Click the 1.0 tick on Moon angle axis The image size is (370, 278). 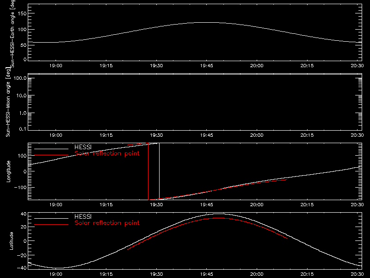coord(23,113)
